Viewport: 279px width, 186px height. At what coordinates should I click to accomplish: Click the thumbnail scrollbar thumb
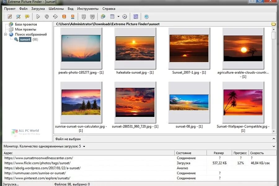tap(274, 35)
